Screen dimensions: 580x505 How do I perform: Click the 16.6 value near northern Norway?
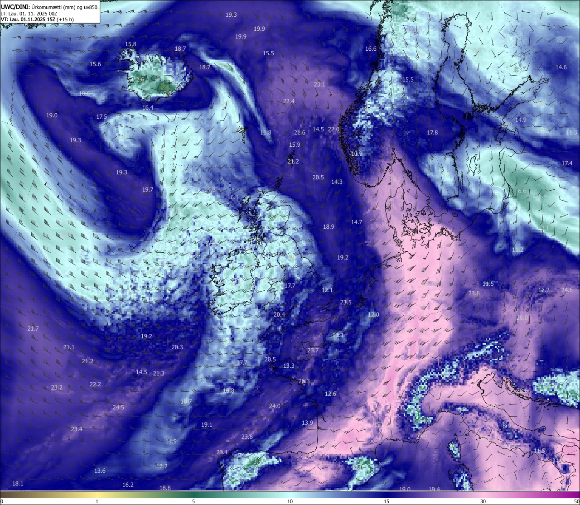coord(371,48)
